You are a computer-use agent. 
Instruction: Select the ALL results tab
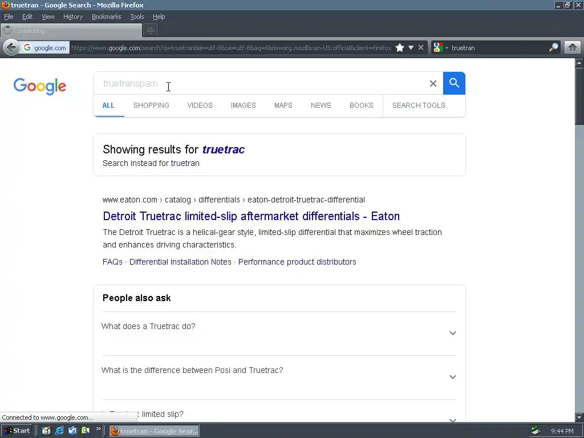pyautogui.click(x=108, y=106)
